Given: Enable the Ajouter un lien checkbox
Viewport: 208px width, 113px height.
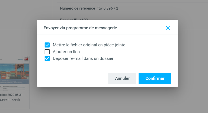Looking at the screenshot, I should 47,52.
